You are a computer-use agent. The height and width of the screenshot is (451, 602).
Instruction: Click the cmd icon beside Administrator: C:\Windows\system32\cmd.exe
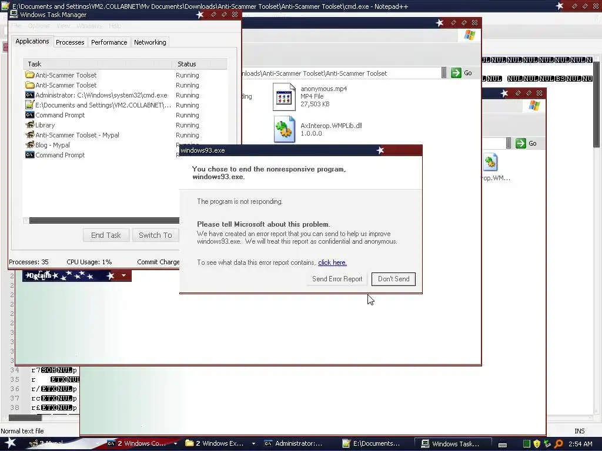pos(29,95)
